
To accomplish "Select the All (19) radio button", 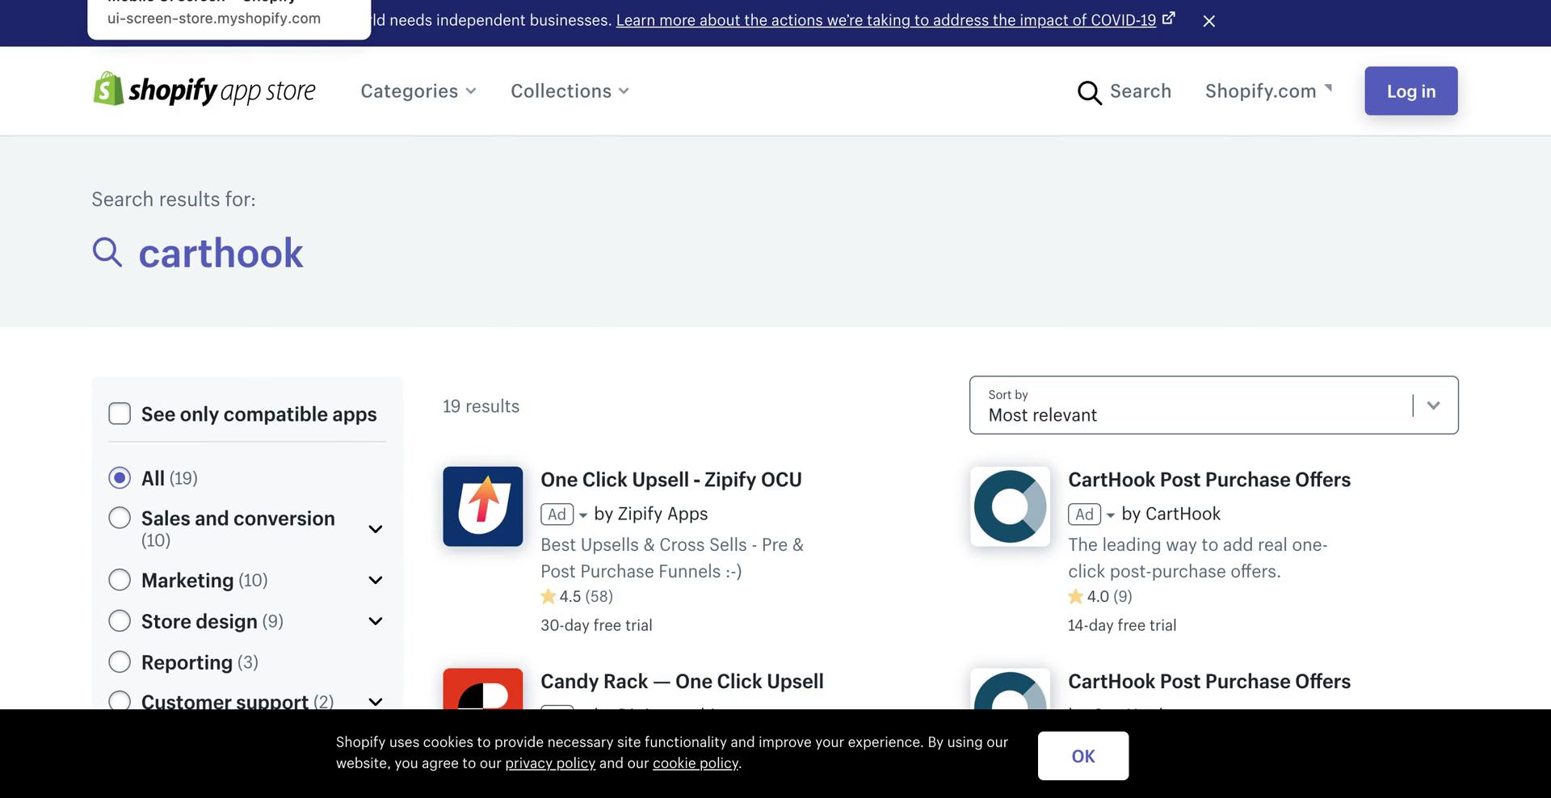I will coord(120,478).
